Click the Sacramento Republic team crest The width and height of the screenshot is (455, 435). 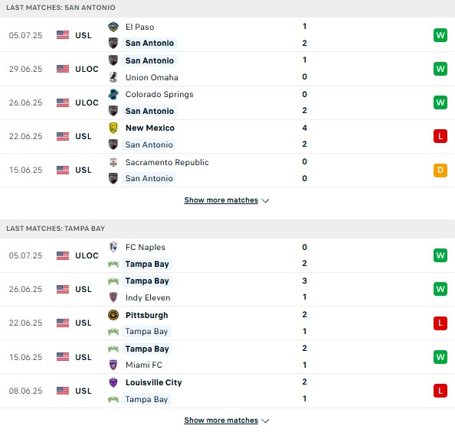113,162
